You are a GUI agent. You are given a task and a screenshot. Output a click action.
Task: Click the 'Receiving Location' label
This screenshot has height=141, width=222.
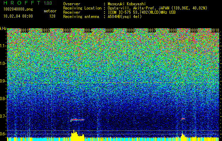(82, 8)
